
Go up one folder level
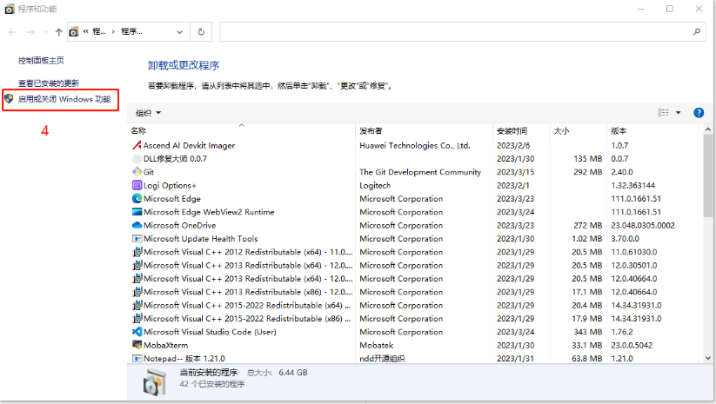point(58,32)
